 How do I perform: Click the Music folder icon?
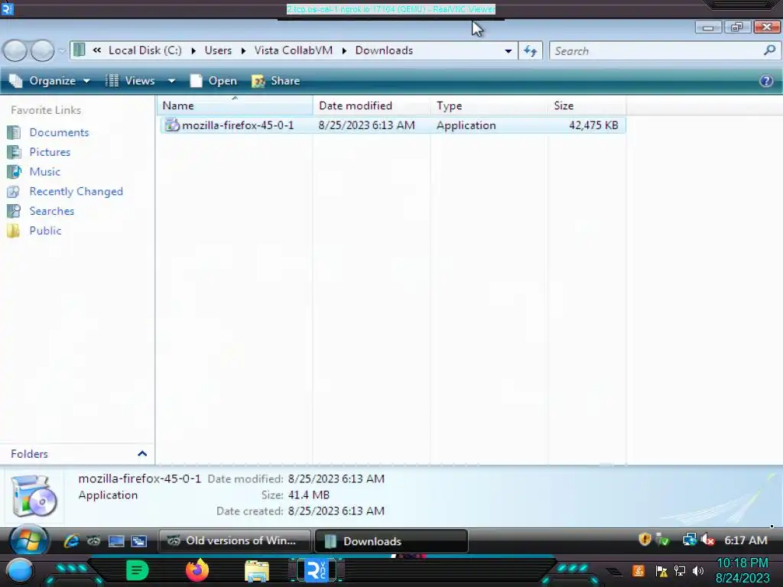coord(14,172)
